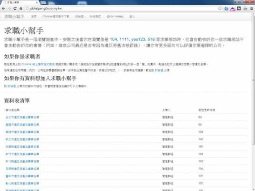
Task: Focus the address bar showing jobhelper.g0v.ronny.tw
Action: [122, 8]
